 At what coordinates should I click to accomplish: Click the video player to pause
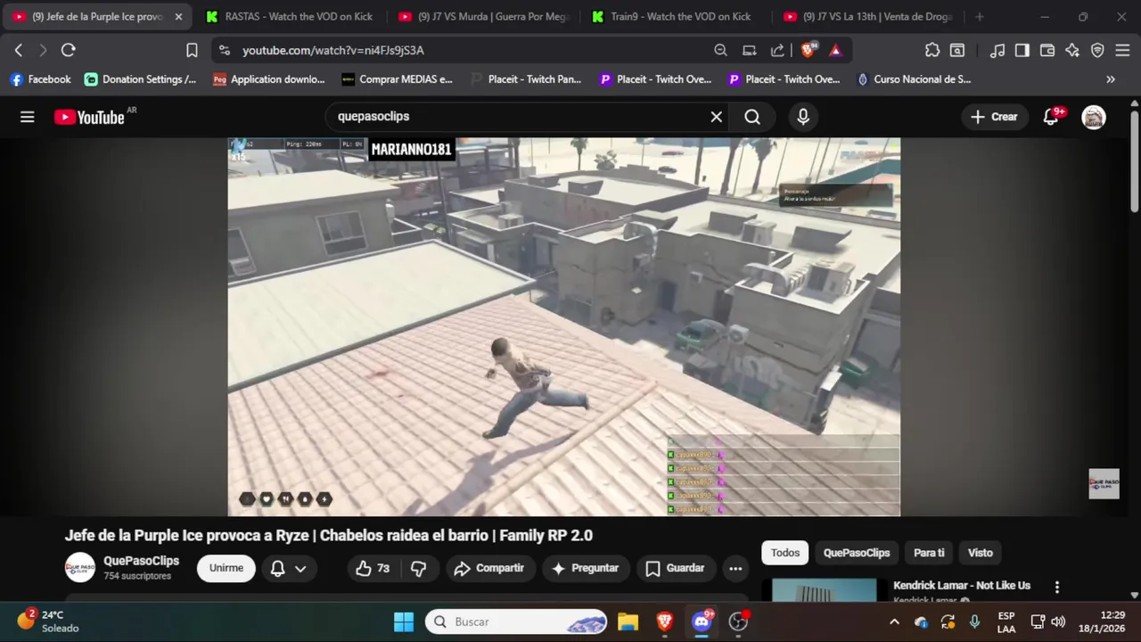[x=563, y=326]
